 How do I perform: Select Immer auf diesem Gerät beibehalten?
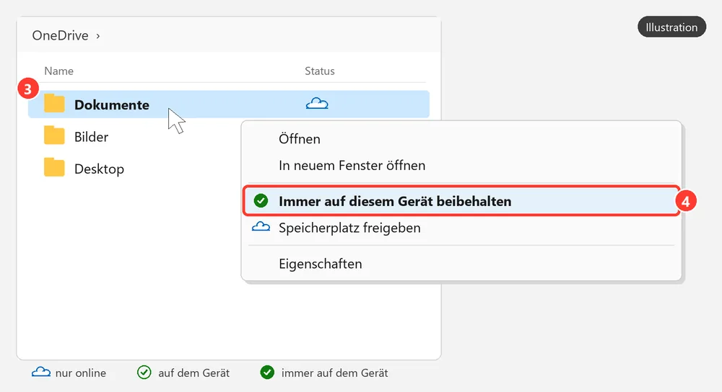pyautogui.click(x=461, y=201)
